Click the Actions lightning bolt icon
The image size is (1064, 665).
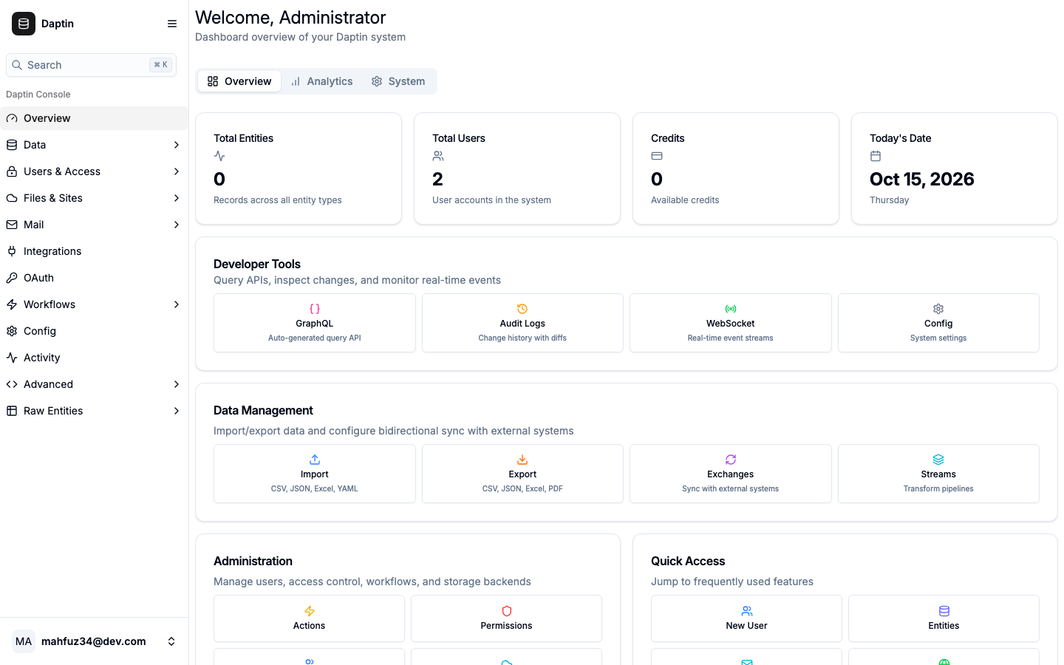pyautogui.click(x=310, y=611)
